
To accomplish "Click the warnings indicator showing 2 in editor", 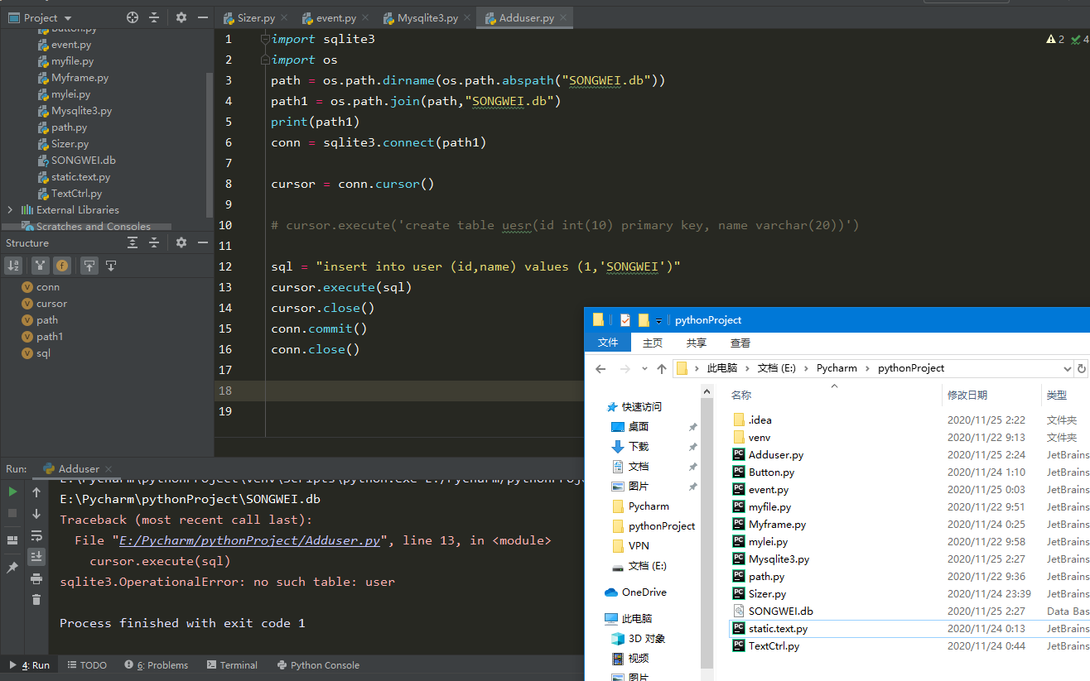I will point(1055,39).
